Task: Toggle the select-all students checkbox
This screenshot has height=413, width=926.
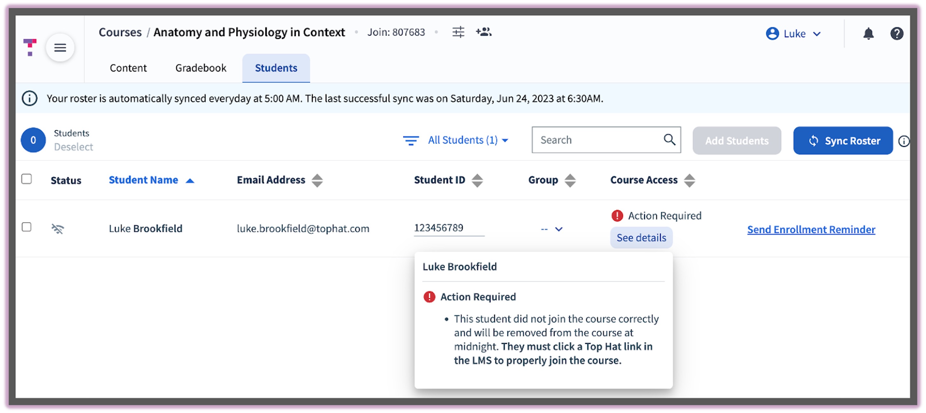Action: (27, 179)
